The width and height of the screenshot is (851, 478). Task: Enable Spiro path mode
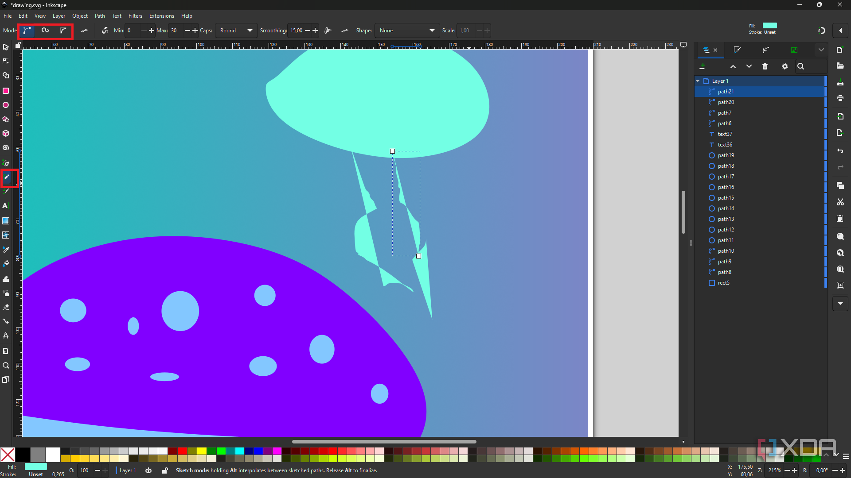click(45, 31)
